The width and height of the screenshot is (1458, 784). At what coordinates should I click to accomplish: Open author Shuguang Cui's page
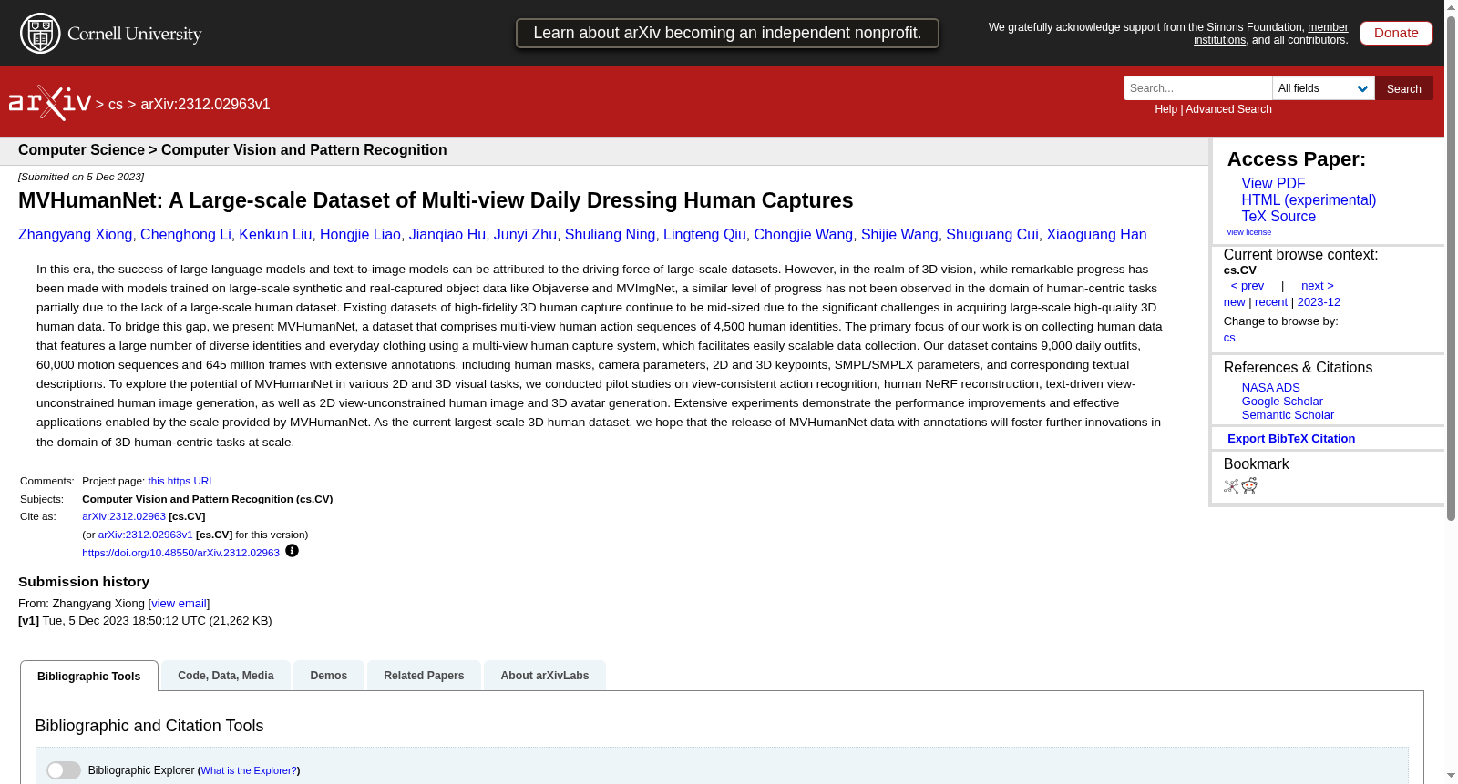992,235
